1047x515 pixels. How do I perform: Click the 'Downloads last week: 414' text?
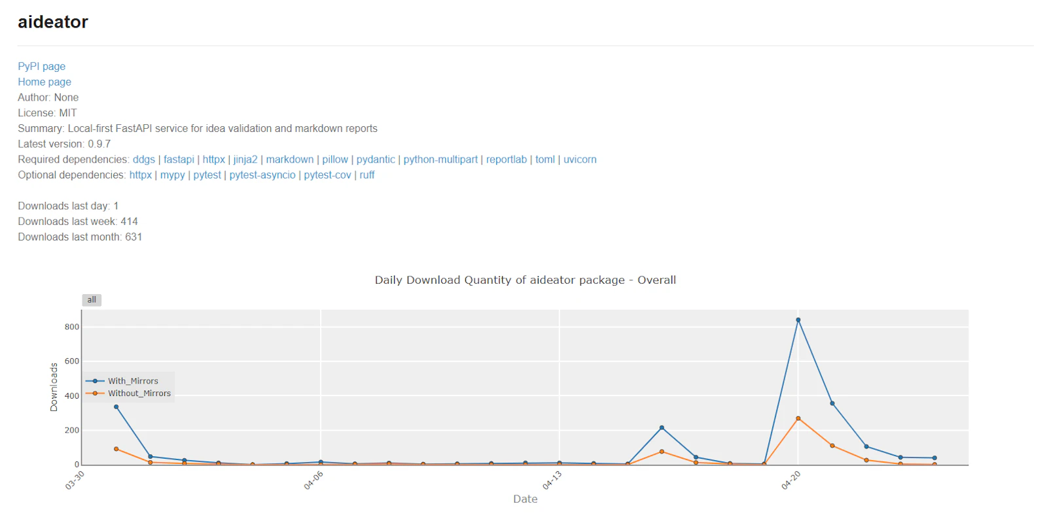coord(78,222)
